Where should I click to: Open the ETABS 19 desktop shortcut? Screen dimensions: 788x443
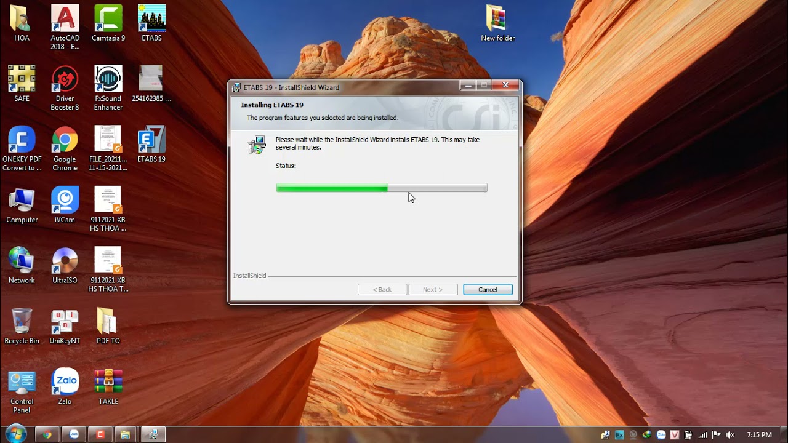coord(151,144)
